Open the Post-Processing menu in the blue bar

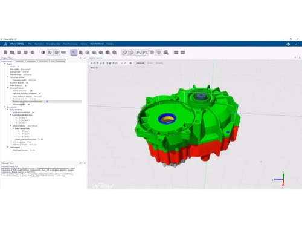click(70, 44)
